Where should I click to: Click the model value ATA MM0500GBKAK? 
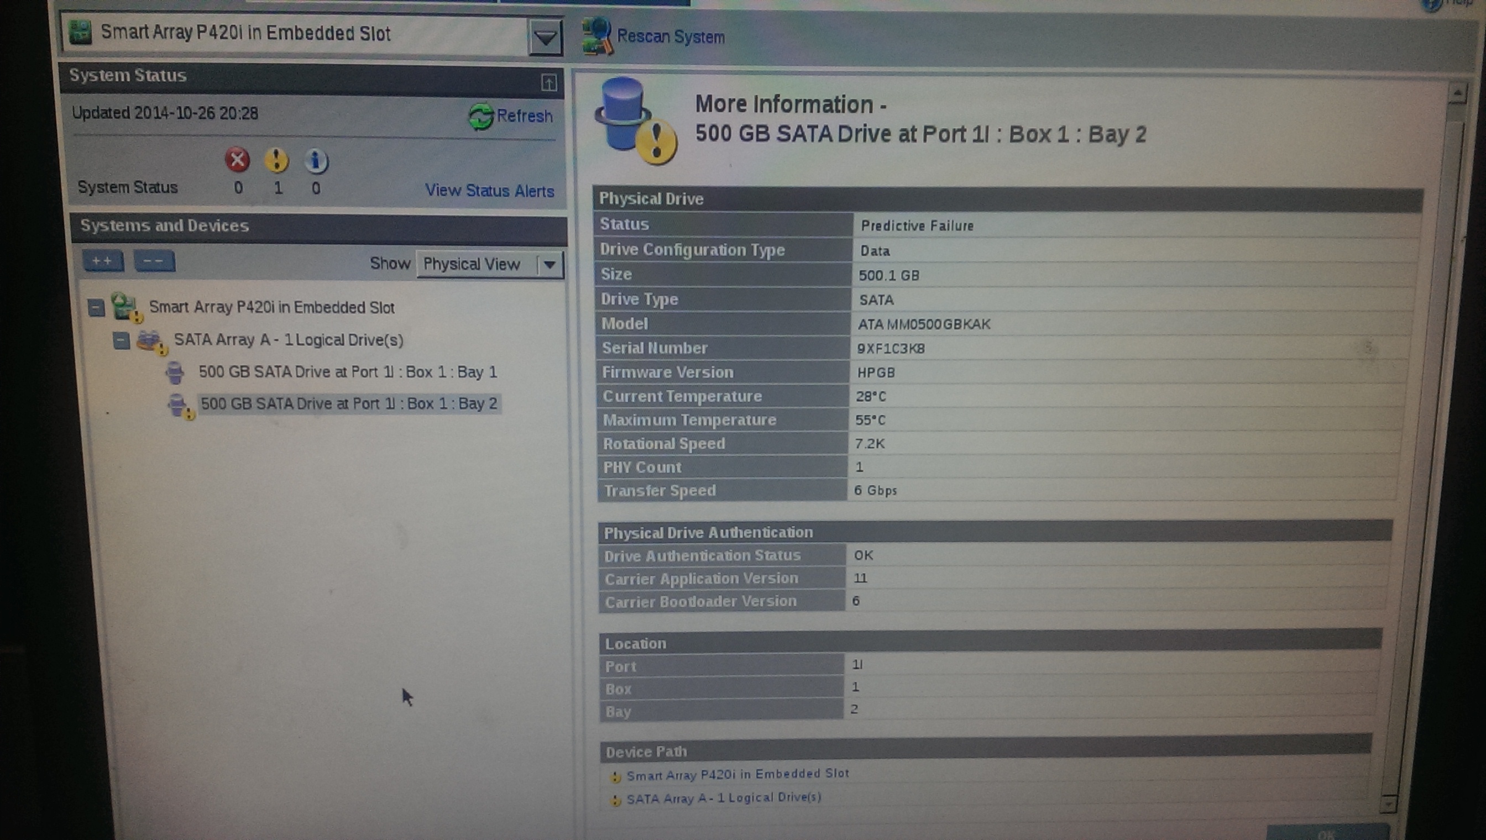point(924,324)
